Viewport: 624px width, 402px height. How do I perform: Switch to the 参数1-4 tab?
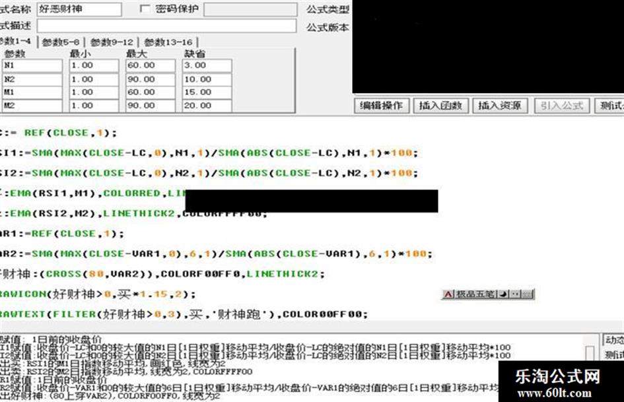click(15, 42)
